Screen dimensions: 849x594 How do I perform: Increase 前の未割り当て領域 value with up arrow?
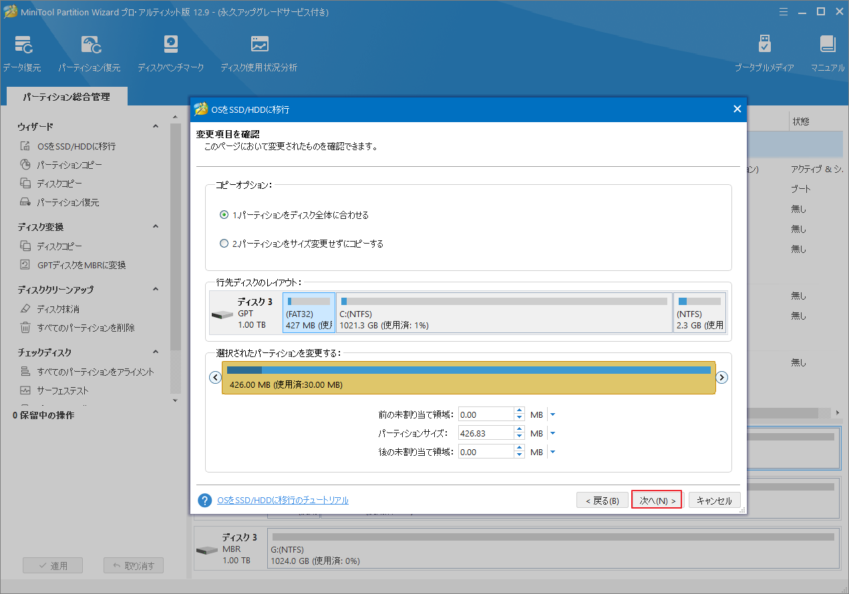519,411
